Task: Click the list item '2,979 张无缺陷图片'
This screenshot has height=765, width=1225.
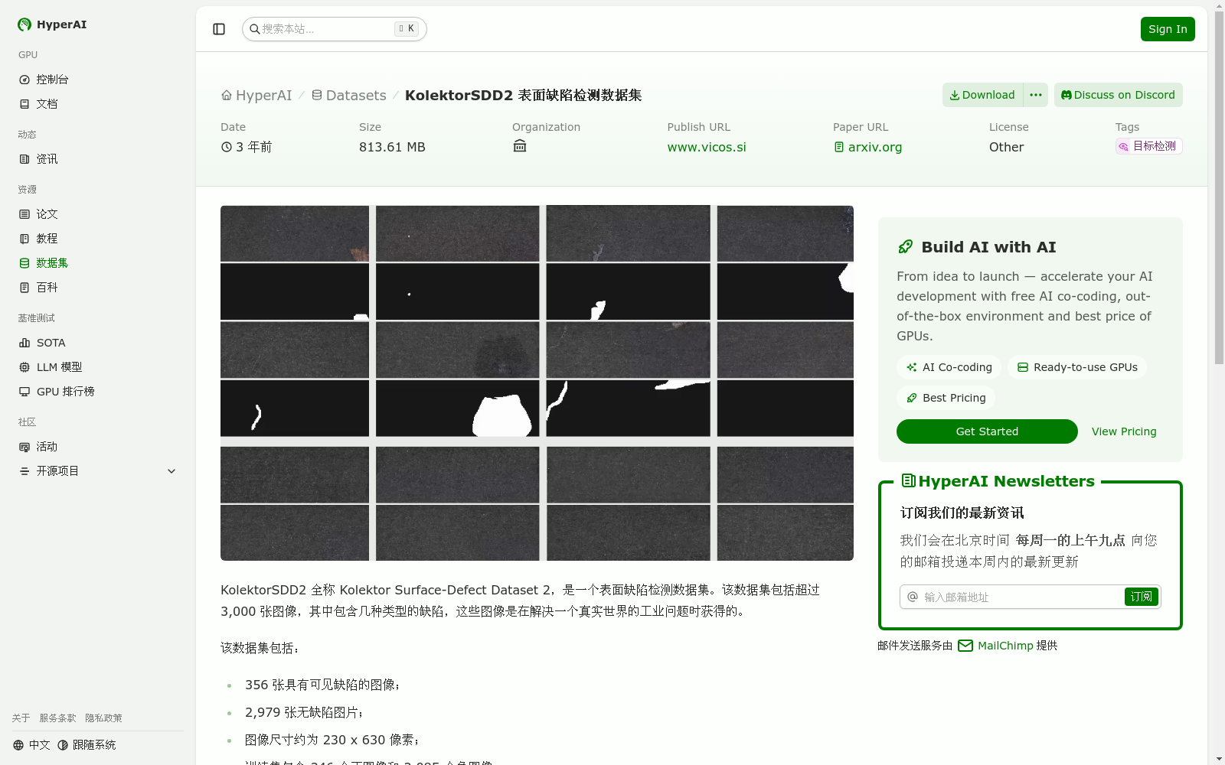Action: (303, 712)
